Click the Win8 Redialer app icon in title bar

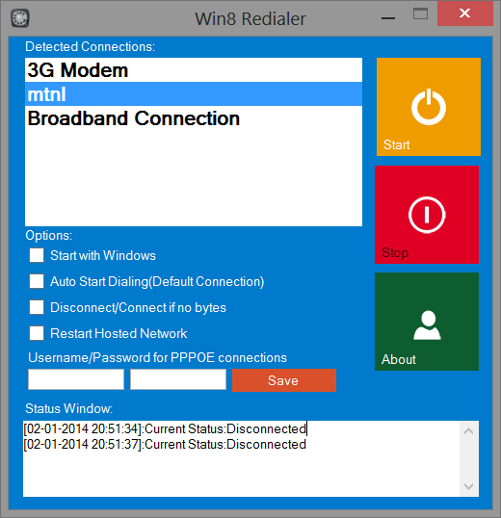20,18
